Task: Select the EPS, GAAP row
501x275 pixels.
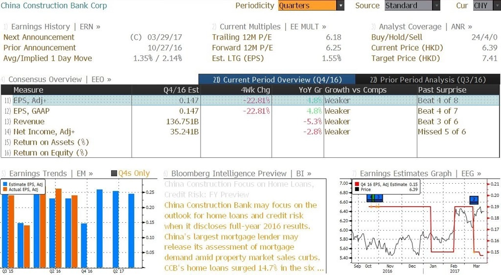Action: [250, 111]
